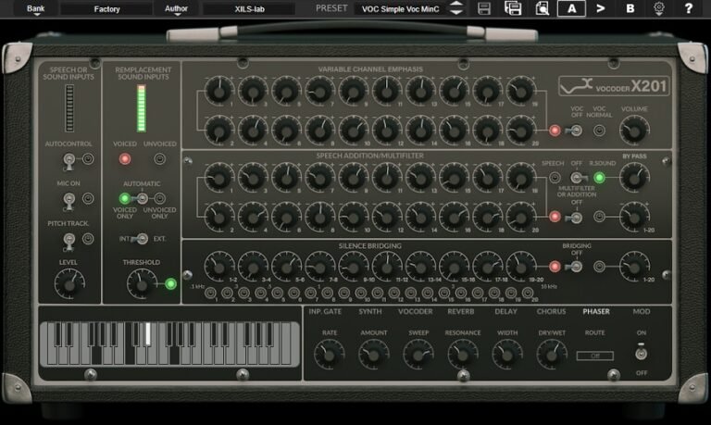Click the By Pass knob

pos(634,178)
